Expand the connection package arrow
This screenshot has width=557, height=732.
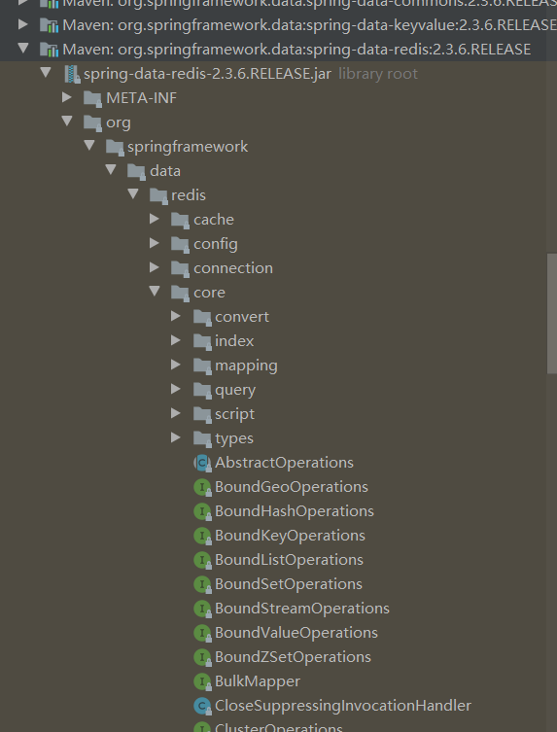point(155,267)
